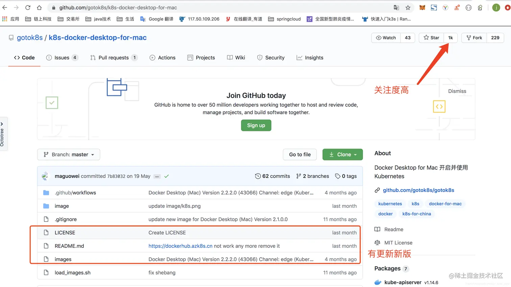The height and width of the screenshot is (287, 511).
Task: Fork the repository
Action: (x=474, y=38)
